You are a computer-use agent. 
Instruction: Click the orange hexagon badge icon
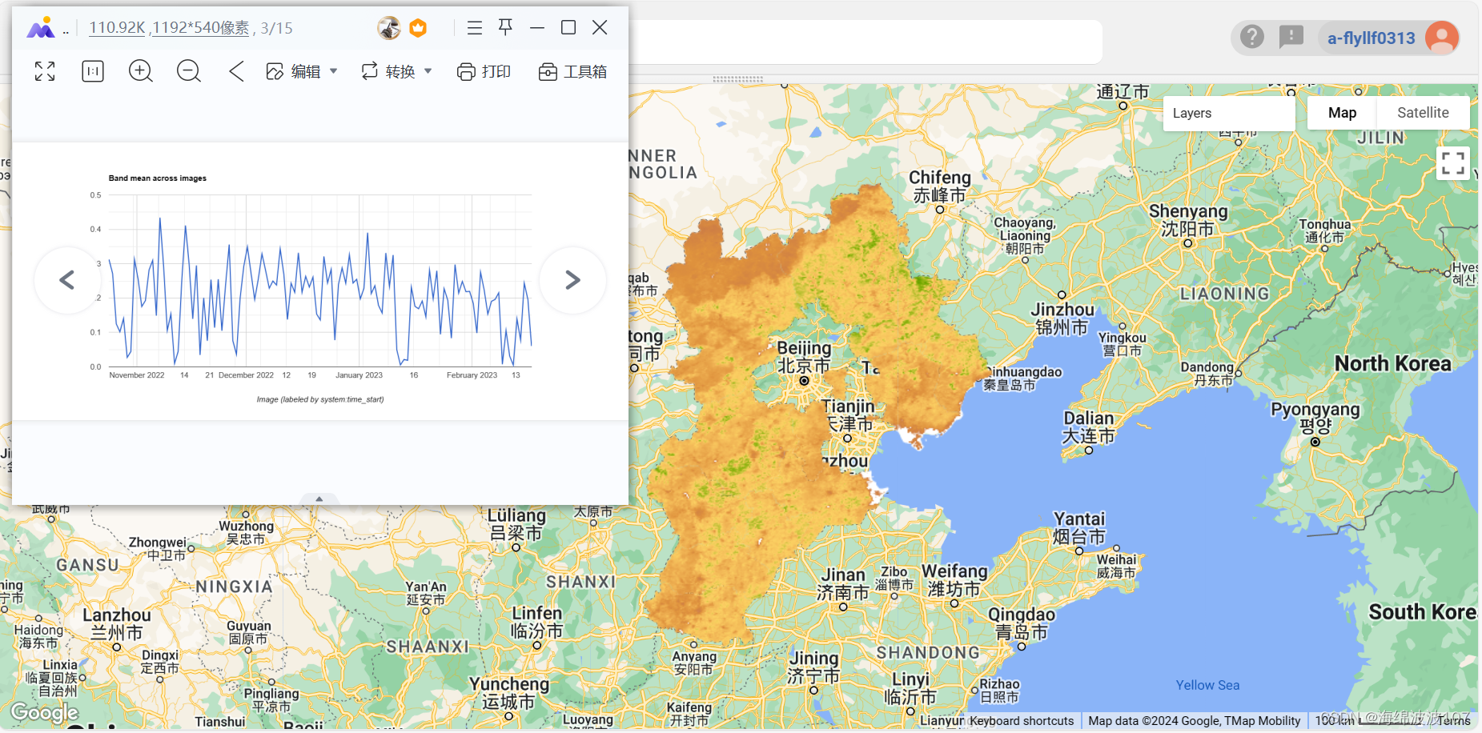point(418,28)
